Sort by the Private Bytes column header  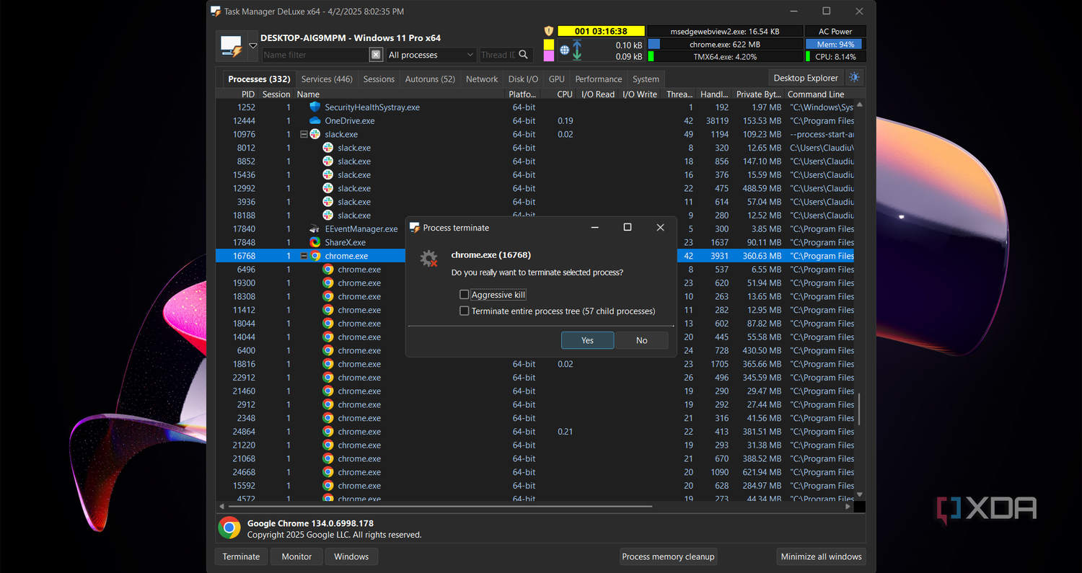(x=758, y=94)
